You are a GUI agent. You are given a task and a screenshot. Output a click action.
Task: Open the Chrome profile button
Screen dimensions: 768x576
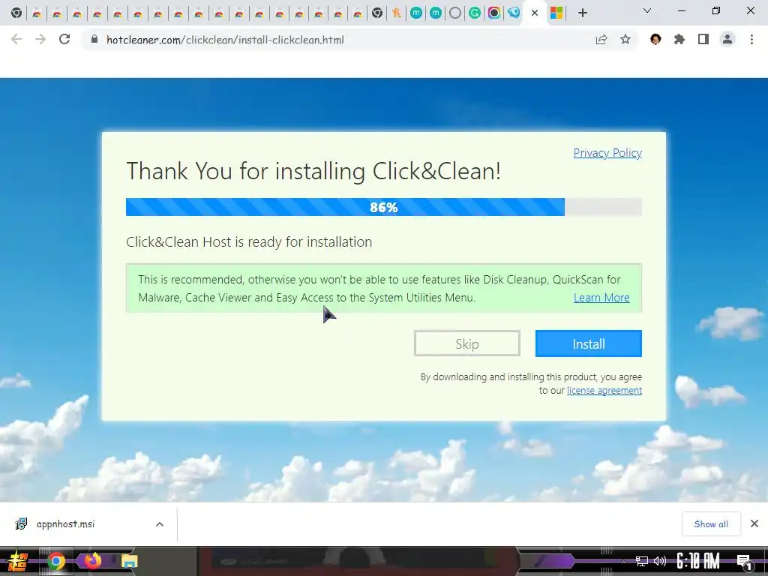[x=727, y=40]
